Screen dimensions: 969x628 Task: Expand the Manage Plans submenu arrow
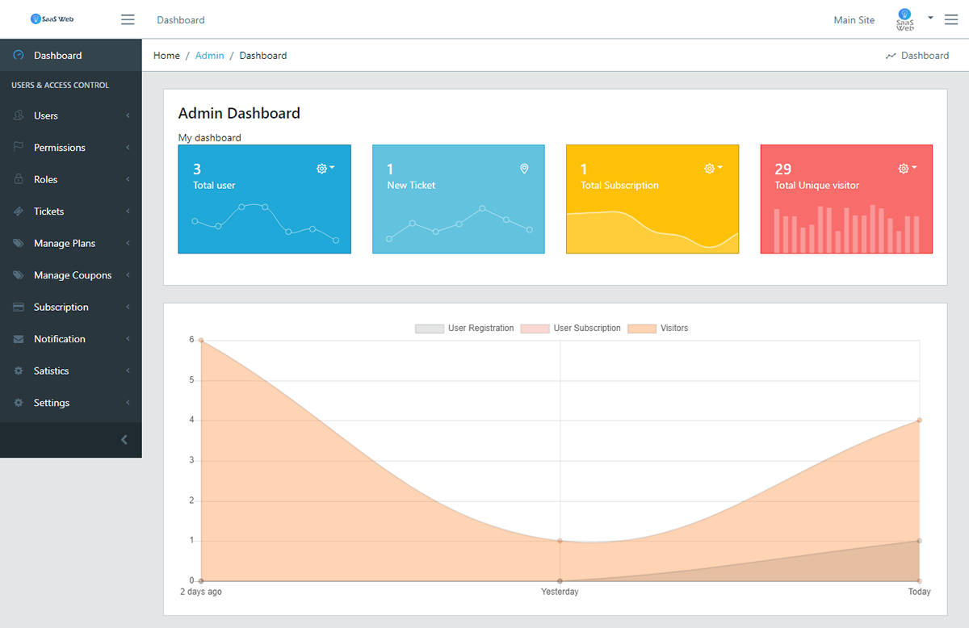pyautogui.click(x=128, y=243)
